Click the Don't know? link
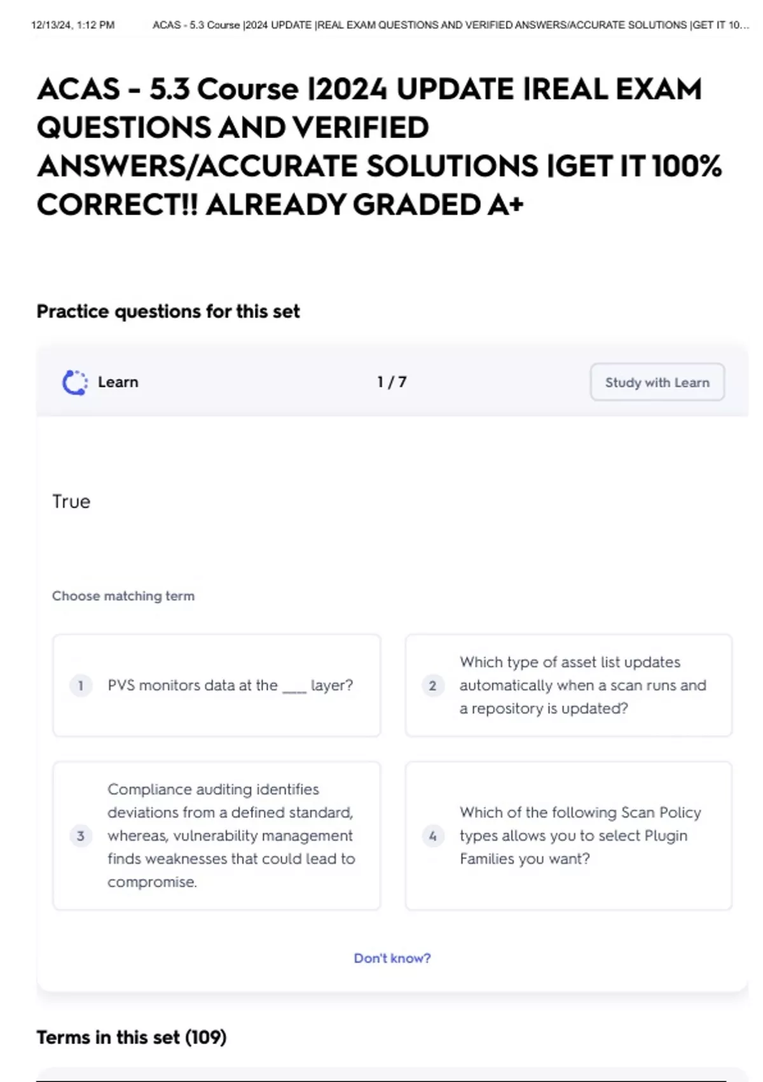Image resolution: width=763 pixels, height=1082 pixels. [392, 958]
